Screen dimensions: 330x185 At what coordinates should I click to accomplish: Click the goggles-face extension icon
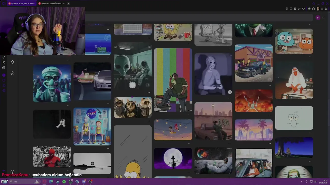[309, 9]
